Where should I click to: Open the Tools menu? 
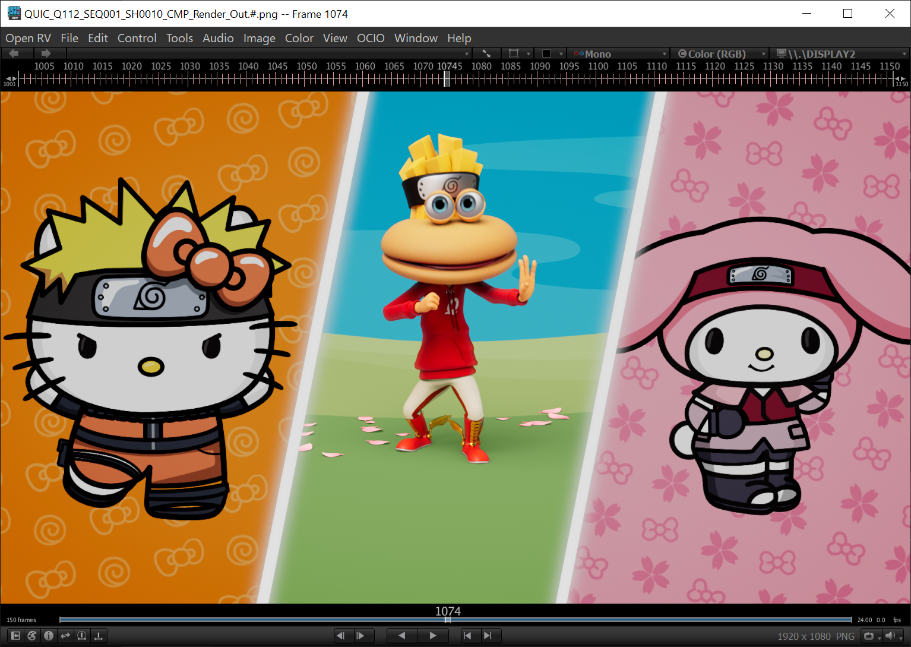179,38
